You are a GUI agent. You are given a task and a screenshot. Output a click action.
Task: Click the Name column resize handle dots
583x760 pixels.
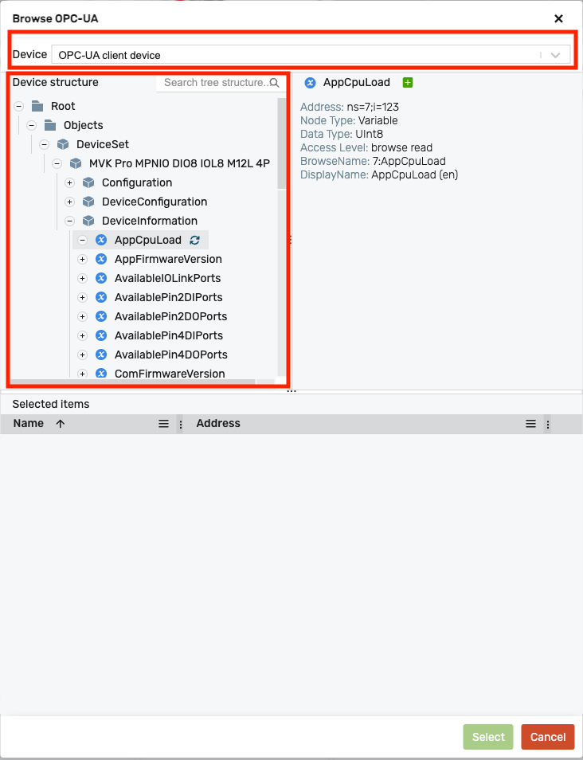(181, 425)
